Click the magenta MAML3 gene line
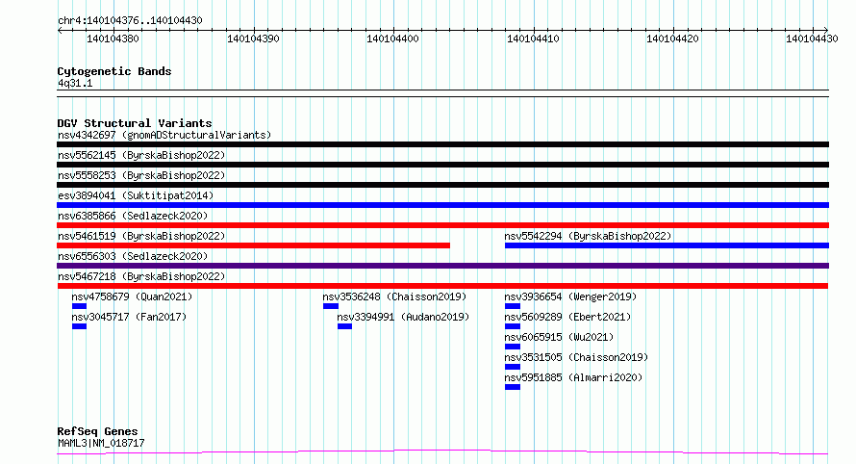856x464 pixels. 442,451
